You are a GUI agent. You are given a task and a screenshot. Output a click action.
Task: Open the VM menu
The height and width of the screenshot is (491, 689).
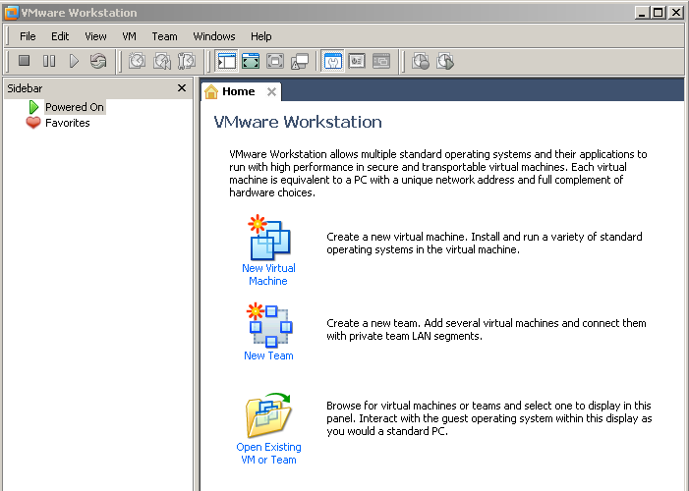(x=129, y=36)
